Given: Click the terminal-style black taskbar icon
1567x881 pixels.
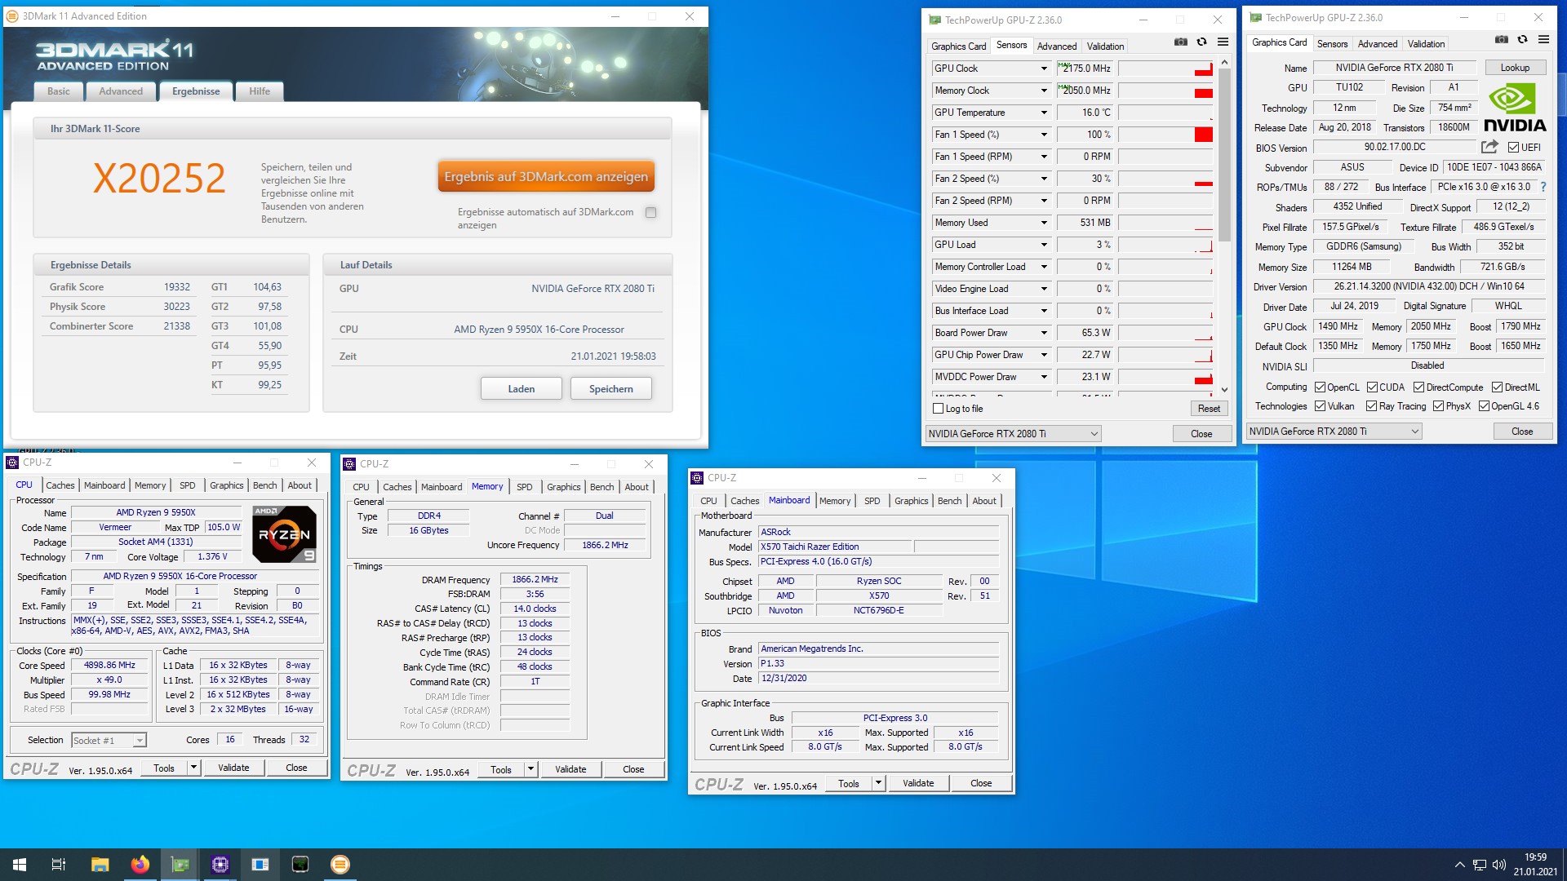Looking at the screenshot, I should pos(300,865).
